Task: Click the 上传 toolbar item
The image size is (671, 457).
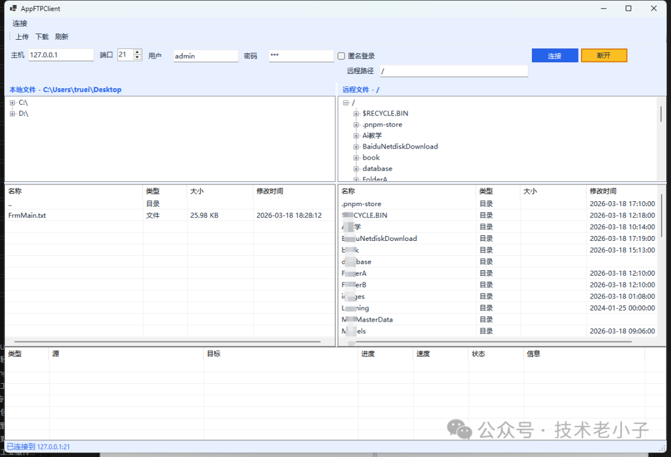Action: tap(22, 37)
